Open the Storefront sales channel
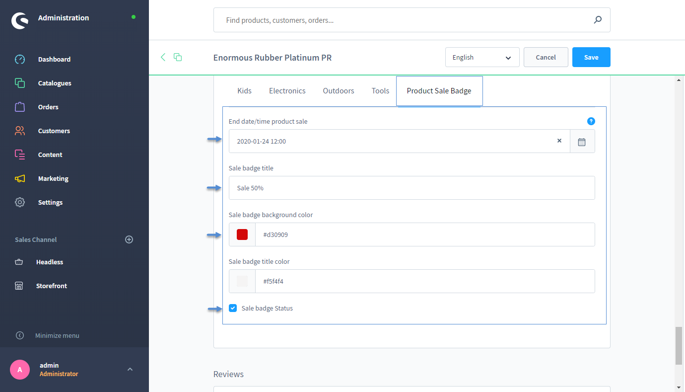The image size is (685, 392). pos(52,286)
